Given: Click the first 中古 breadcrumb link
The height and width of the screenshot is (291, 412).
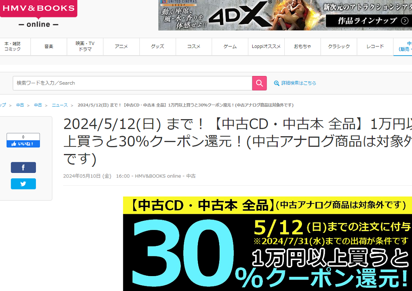Looking at the screenshot, I should pos(20,105).
